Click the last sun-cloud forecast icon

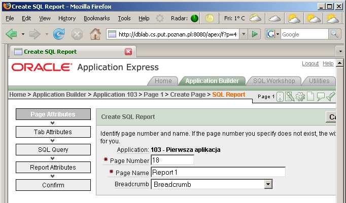332,19
